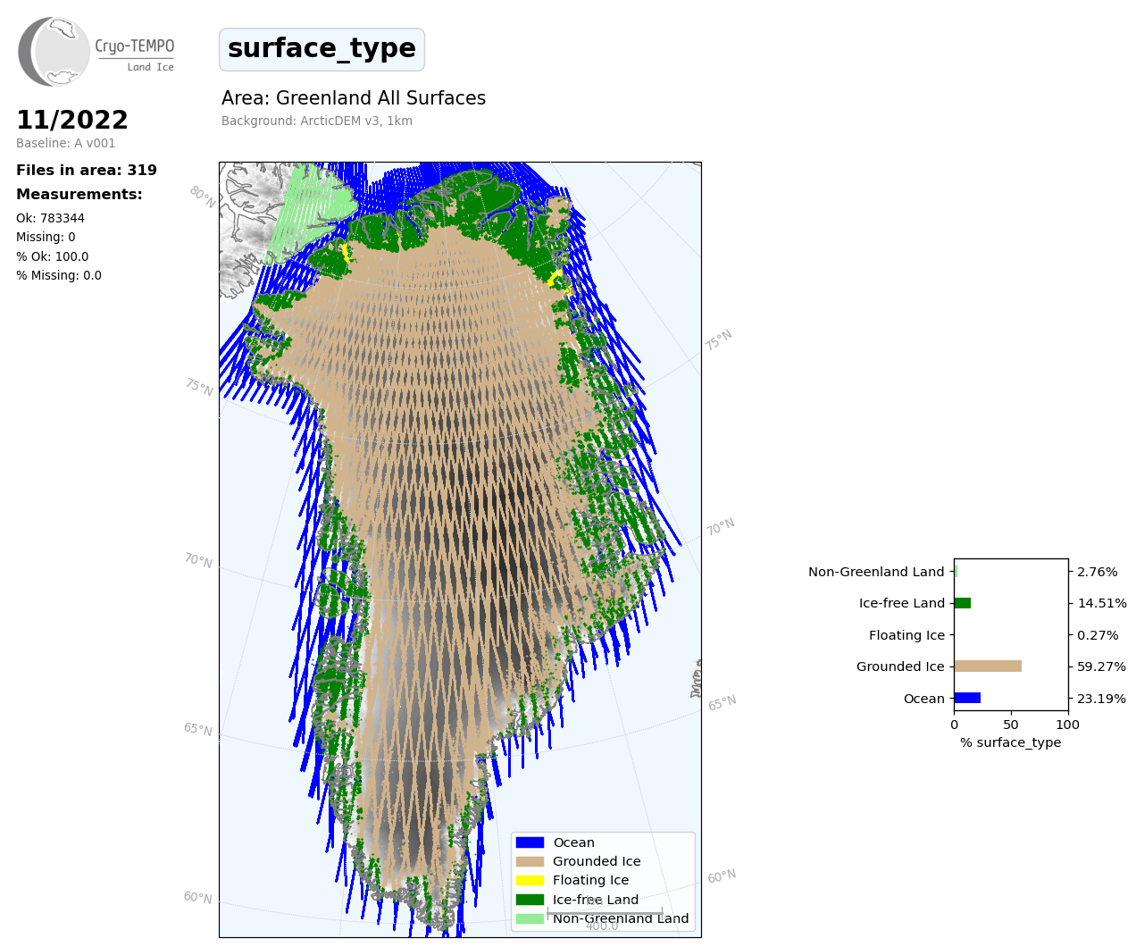The width and height of the screenshot is (1136, 947).
Task: Click the yellow Floating Ice legend swatch
Action: point(530,880)
